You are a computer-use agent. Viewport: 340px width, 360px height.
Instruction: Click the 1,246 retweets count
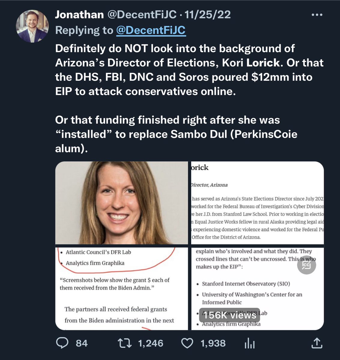[x=151, y=343]
